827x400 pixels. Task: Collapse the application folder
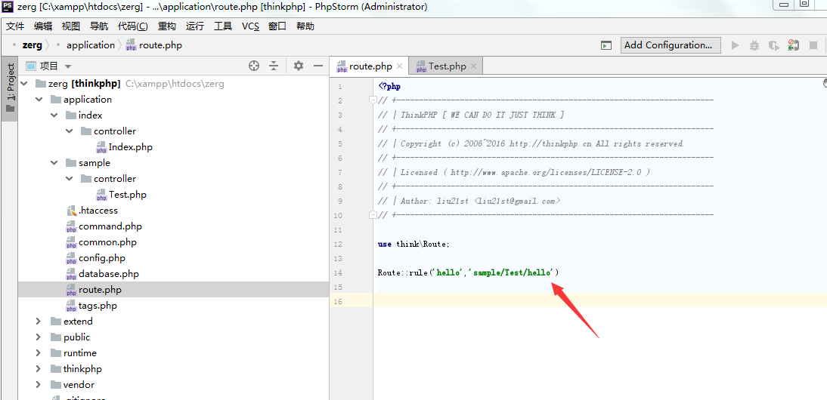tap(39, 100)
